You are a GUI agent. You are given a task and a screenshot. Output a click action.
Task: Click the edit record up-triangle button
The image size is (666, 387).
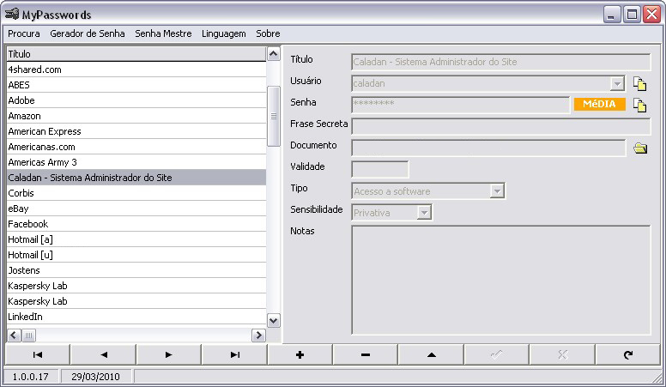431,354
